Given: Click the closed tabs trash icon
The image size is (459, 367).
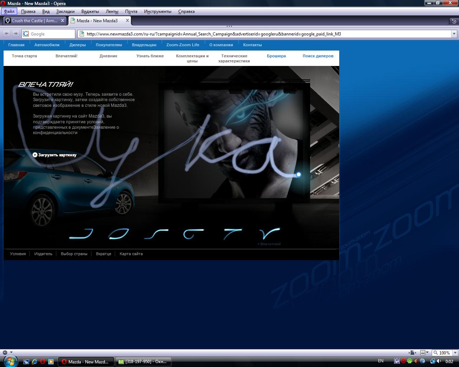Looking at the screenshot, I should 454,21.
